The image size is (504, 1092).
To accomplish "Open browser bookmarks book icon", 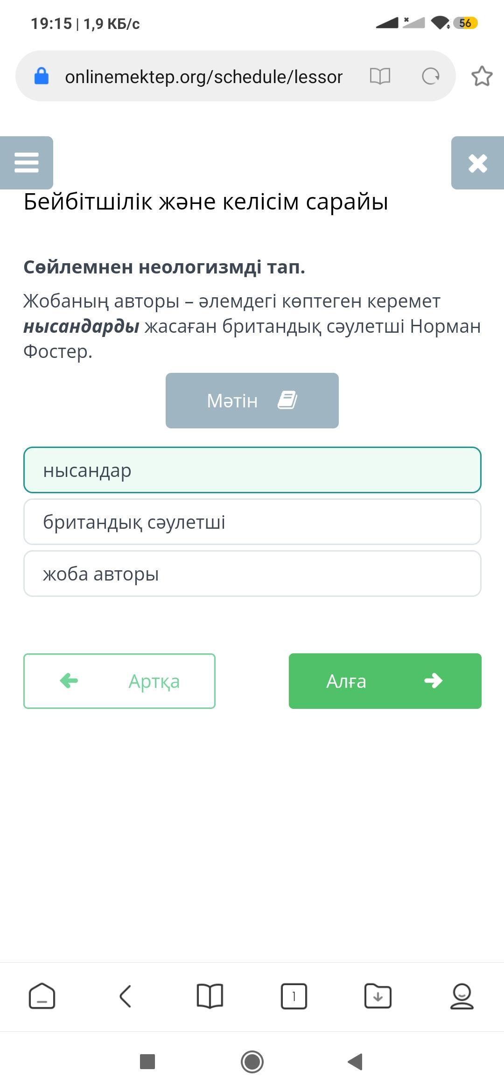I will pyautogui.click(x=210, y=996).
